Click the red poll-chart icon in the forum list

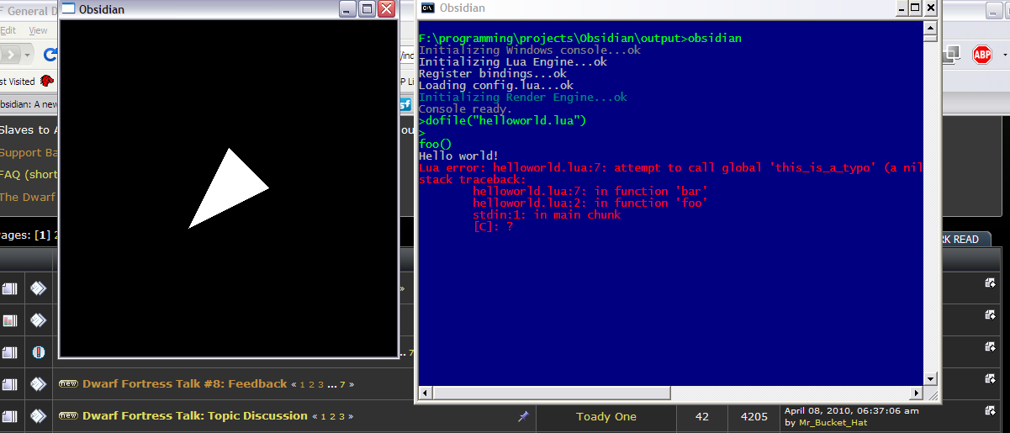[9, 320]
